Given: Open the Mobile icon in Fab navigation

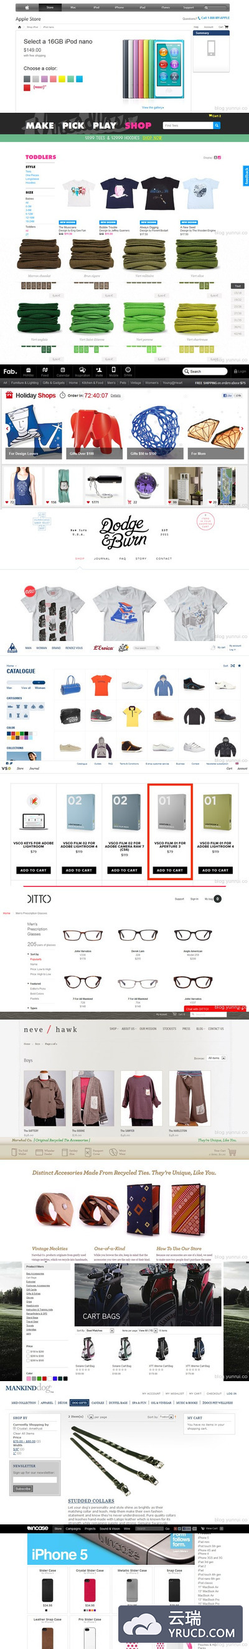Looking at the screenshot, I should point(113,371).
